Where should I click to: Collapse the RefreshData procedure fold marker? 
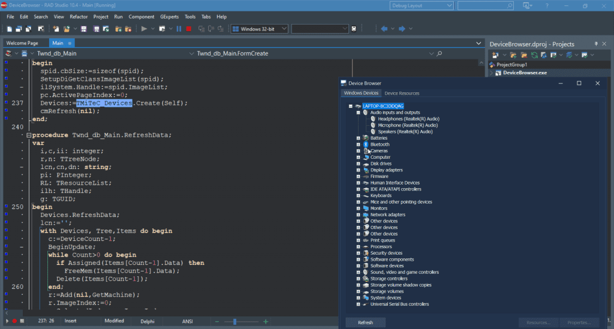29,135
